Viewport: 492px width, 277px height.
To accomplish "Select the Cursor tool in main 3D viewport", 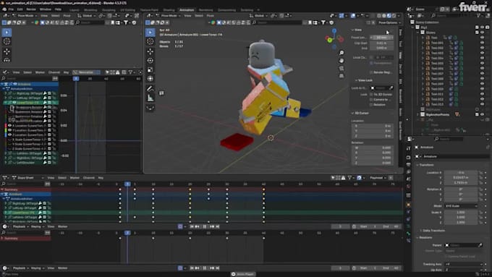I will coord(150,41).
